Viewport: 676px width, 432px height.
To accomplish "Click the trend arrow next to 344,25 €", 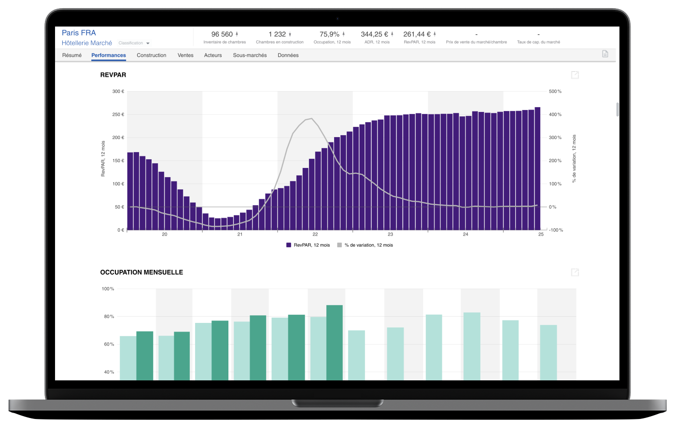I will (x=392, y=34).
